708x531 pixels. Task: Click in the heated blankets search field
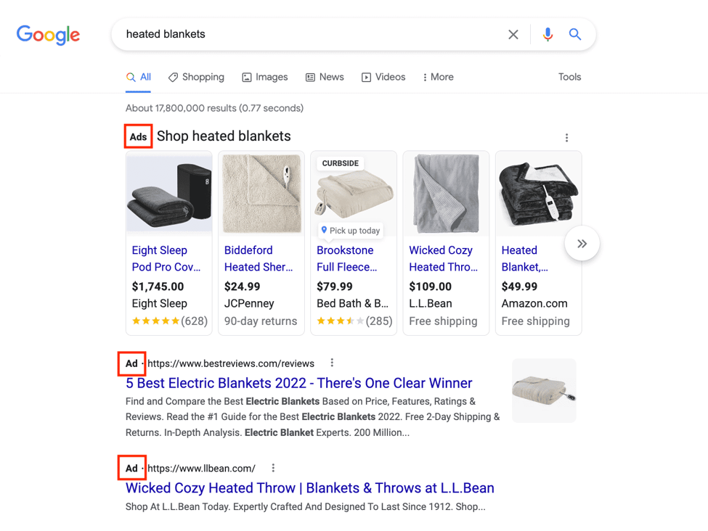pos(312,34)
